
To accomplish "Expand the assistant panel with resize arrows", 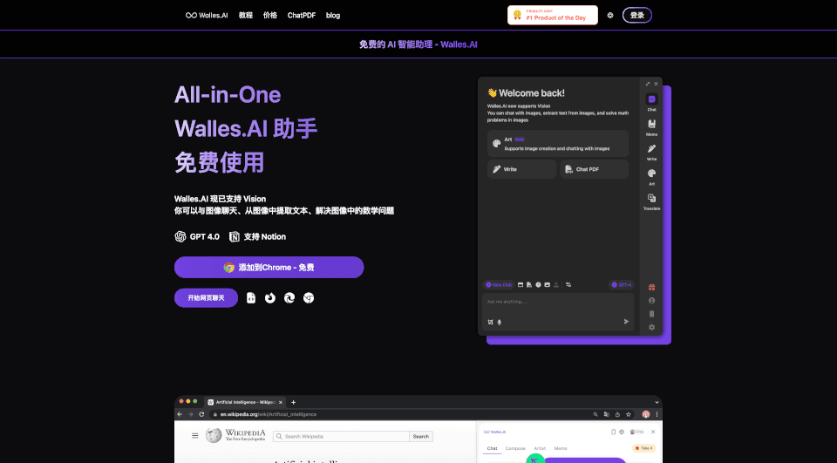I will (648, 84).
